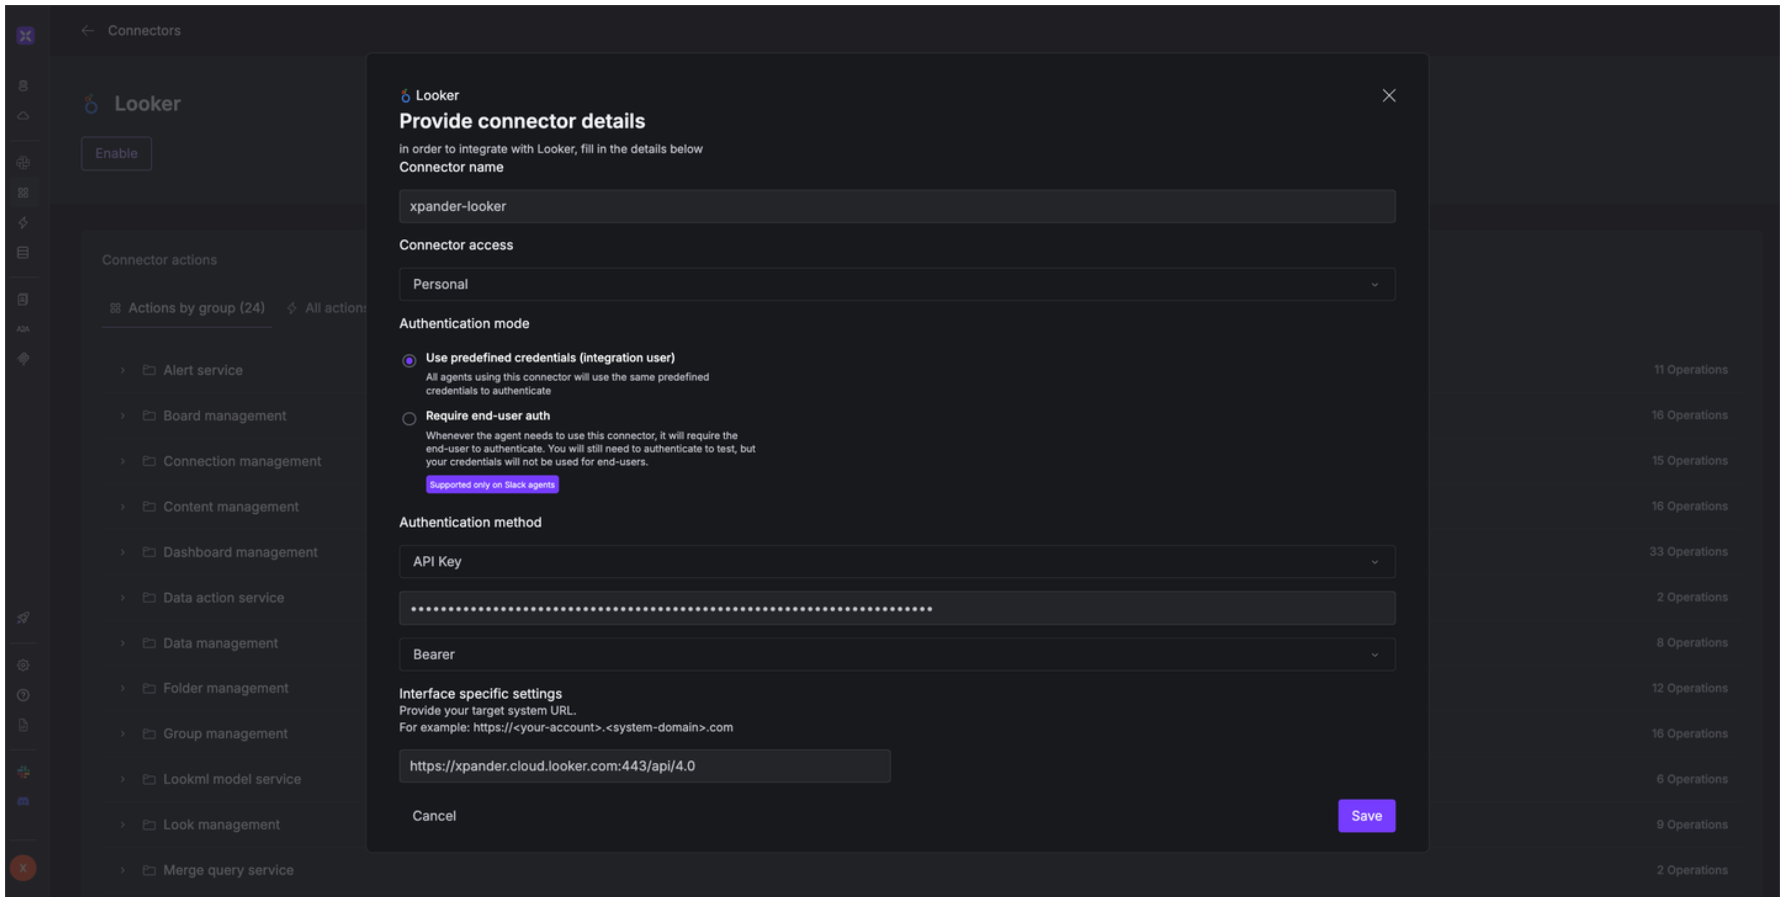Open the Slack icon in sidebar
Screen dimensions: 1785x902
(x=23, y=772)
